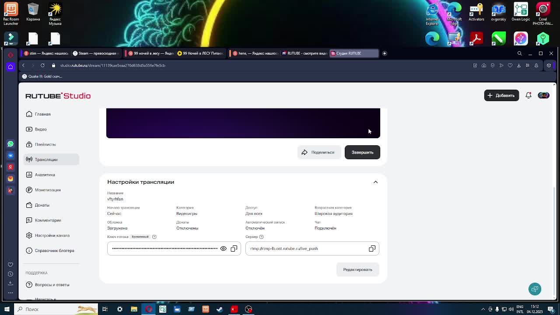The image size is (560, 315).
Task: Open the Windows notification center
Action: tap(551, 309)
